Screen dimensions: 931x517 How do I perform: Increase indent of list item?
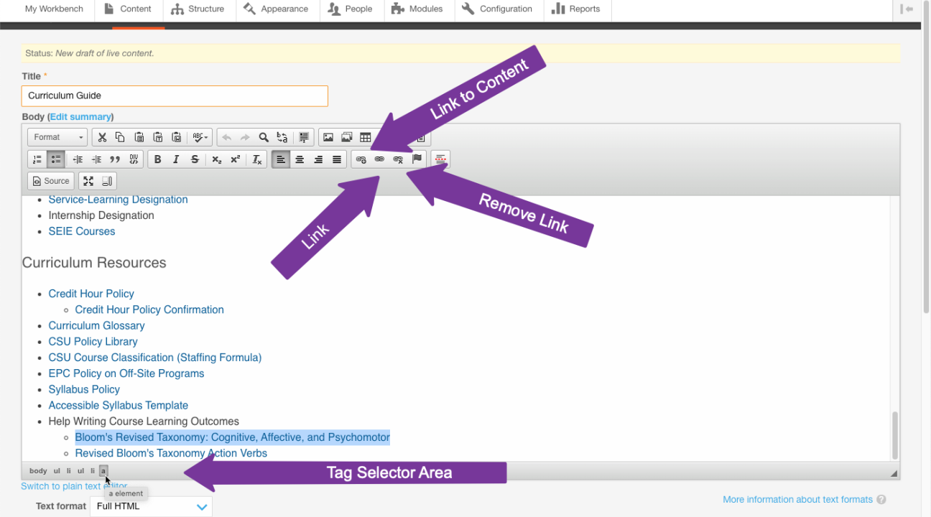pos(96,159)
